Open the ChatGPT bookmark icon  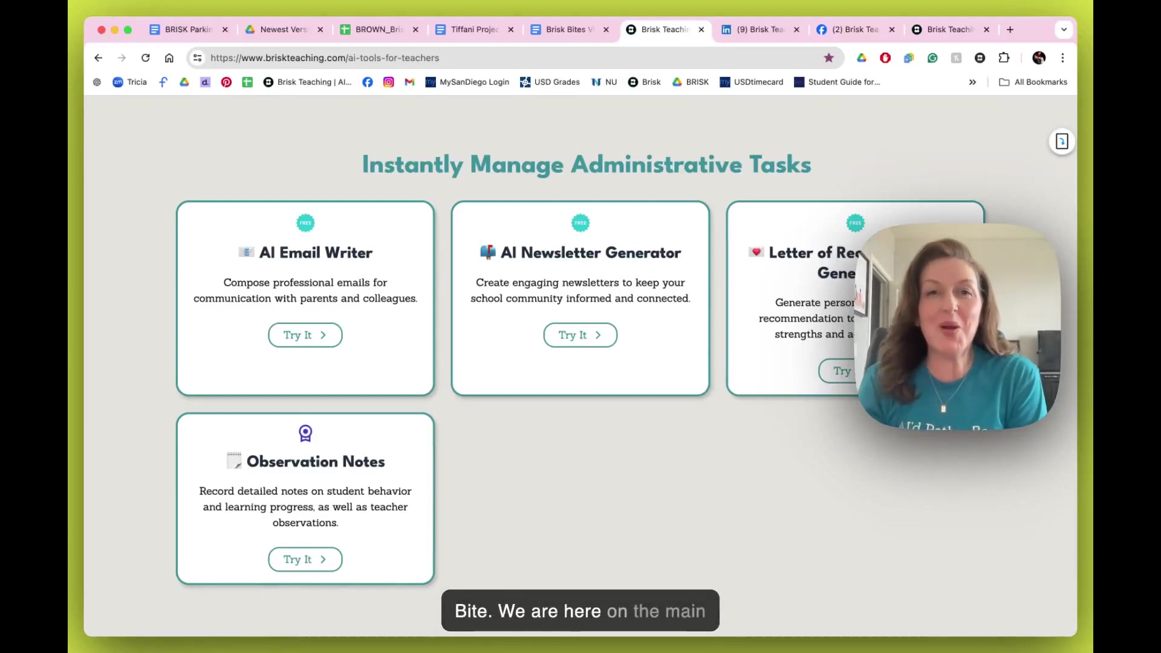click(x=97, y=82)
